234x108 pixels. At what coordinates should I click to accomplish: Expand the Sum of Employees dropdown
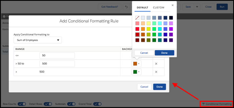[37, 40]
